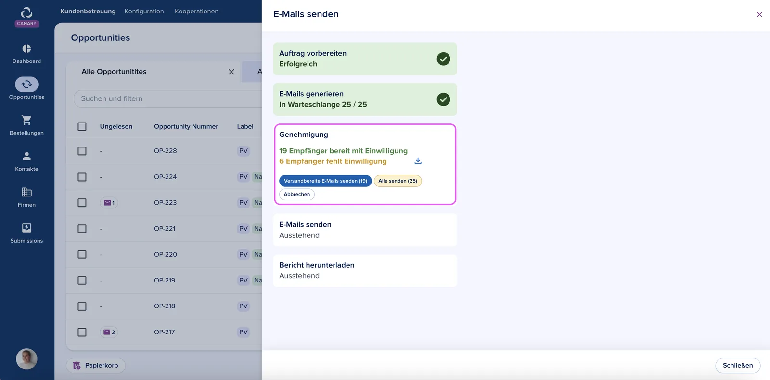Click '6 Empfänger fehlt Einwilligung' text
This screenshot has width=770, height=380.
(333, 161)
